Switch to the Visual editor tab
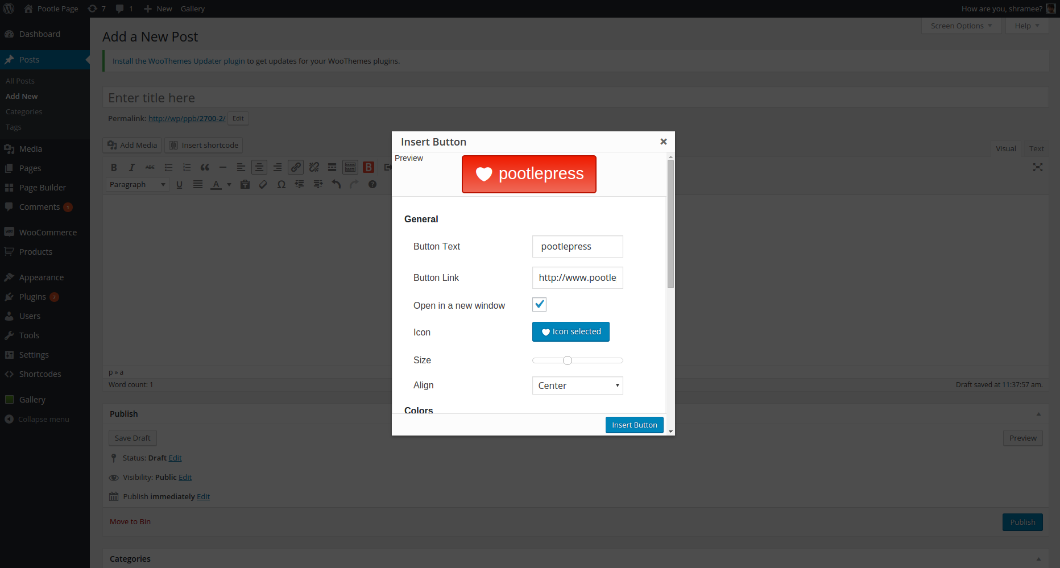Viewport: 1060px width, 568px height. [x=1005, y=148]
